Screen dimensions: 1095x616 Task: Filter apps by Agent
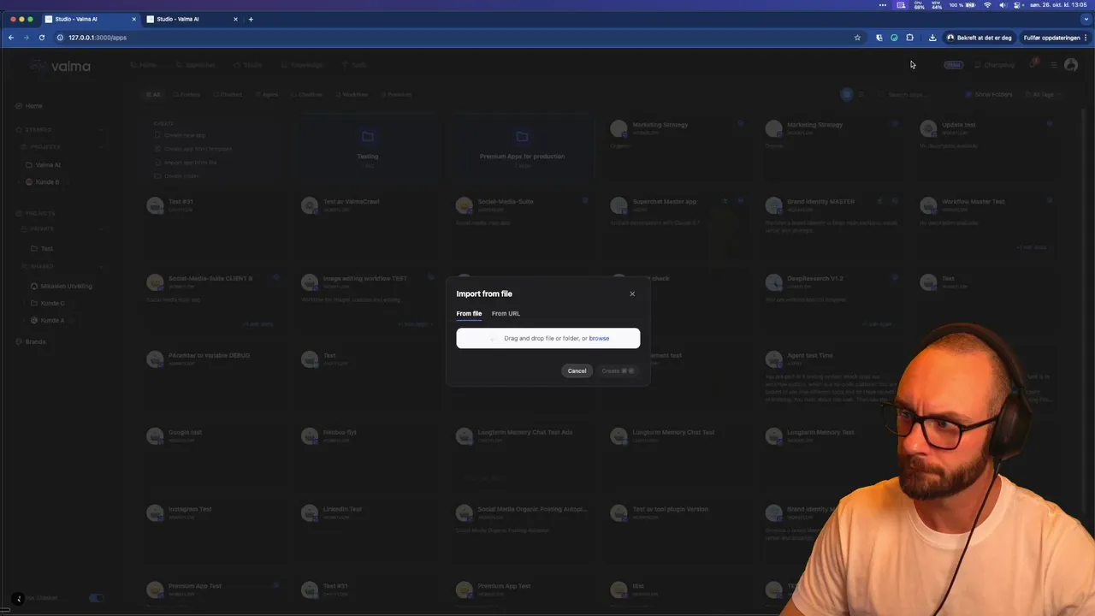267,95
